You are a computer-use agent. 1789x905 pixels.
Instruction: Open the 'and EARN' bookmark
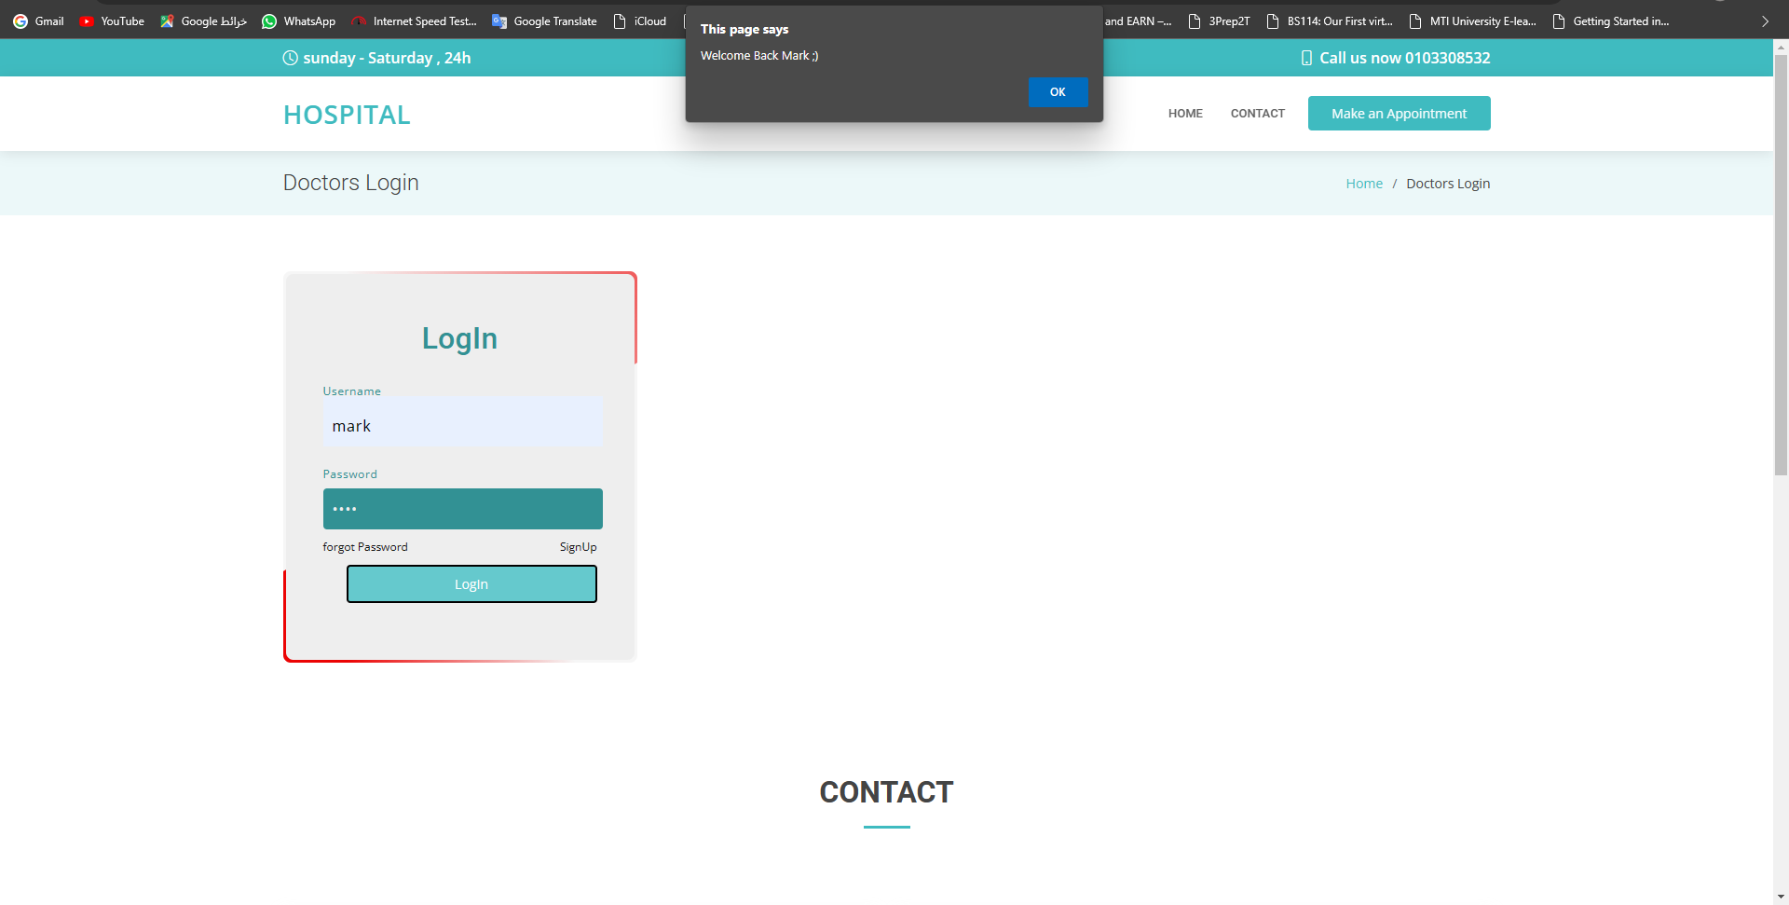1138,21
